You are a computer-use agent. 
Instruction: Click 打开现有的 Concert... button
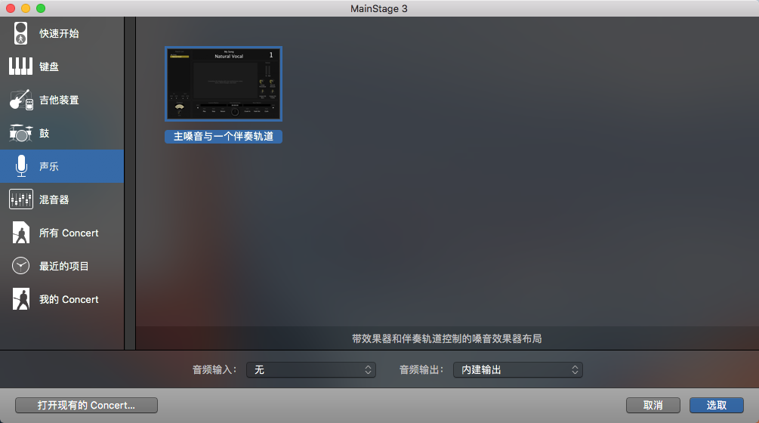tap(86, 405)
